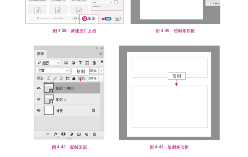248x157 pixels.
Task: Click the upper rectangle on canvas
Action: 170,68
